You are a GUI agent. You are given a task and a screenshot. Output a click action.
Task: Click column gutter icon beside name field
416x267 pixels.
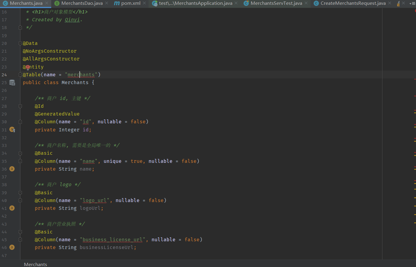(x=12, y=169)
